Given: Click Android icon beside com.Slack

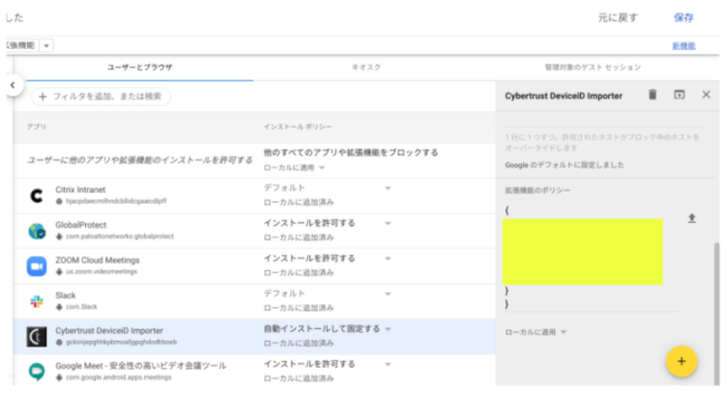Looking at the screenshot, I should [59, 307].
